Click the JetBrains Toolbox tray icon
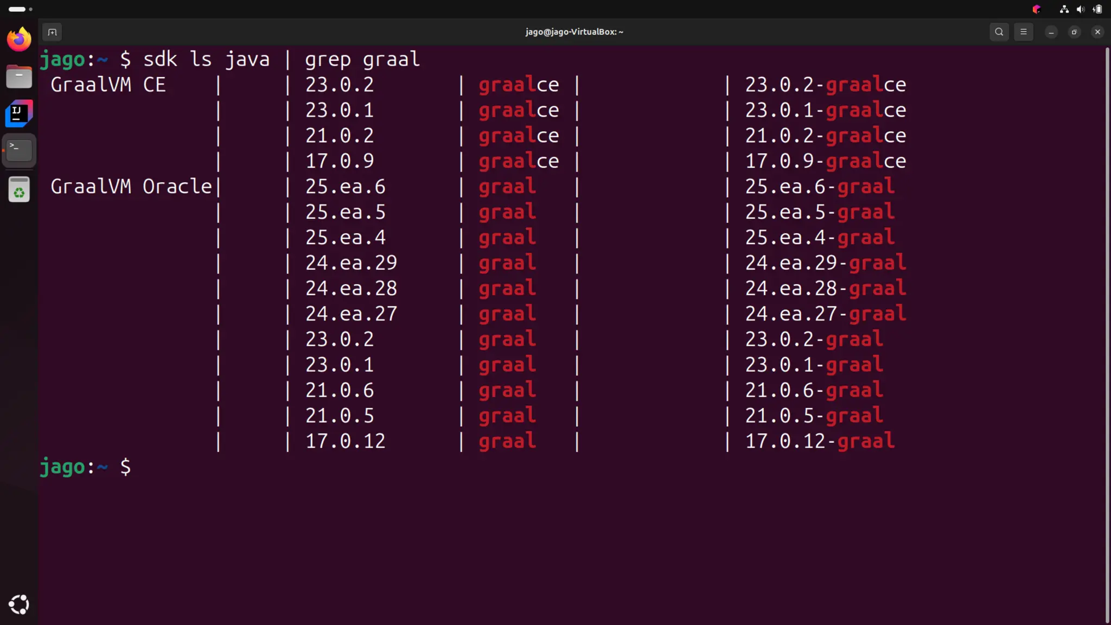This screenshot has width=1111, height=625. point(1037,9)
